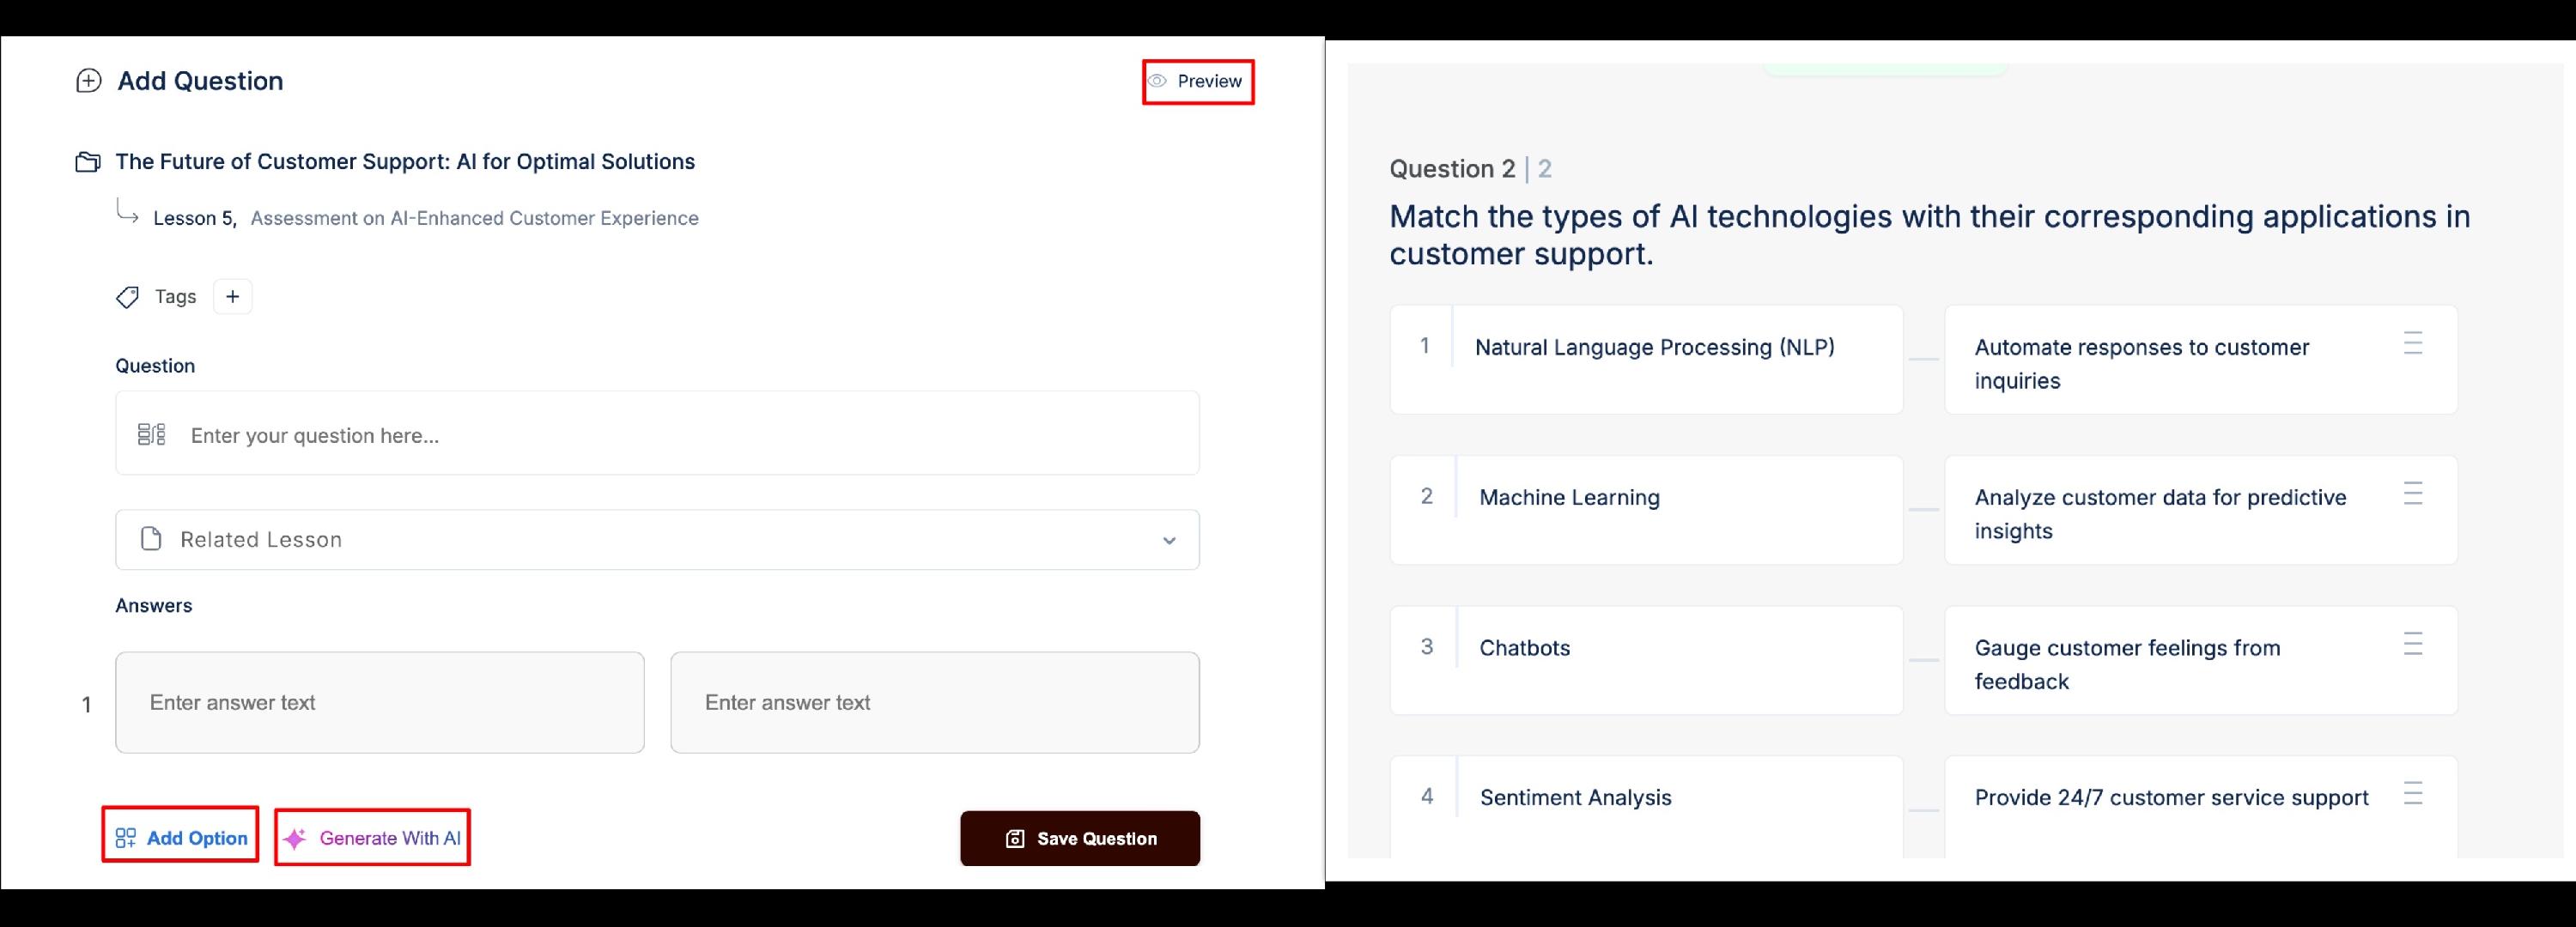The image size is (2576, 927).
Task: Click the document icon in Related Lesson
Action: coord(151,539)
